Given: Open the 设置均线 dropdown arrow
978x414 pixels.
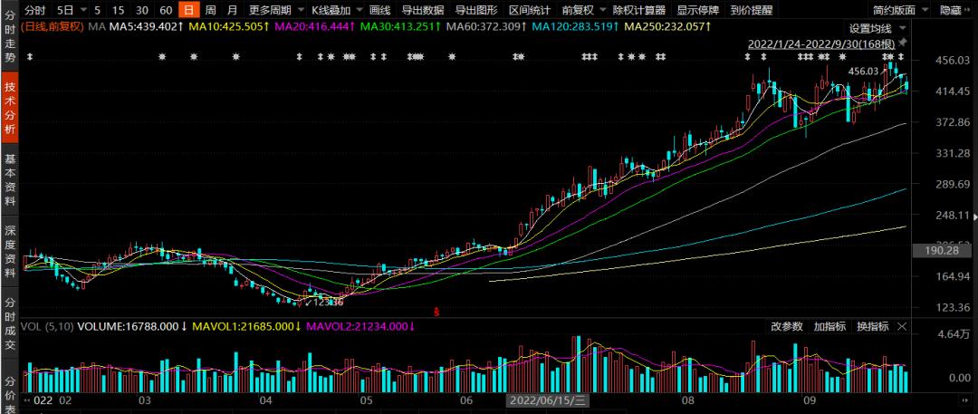Looking at the screenshot, I should coord(903,29).
